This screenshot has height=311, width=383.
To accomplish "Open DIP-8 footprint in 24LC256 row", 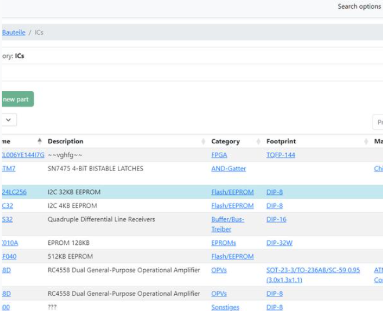I will [274, 192].
